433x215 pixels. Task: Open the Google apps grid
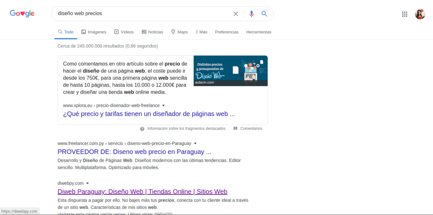tap(405, 14)
